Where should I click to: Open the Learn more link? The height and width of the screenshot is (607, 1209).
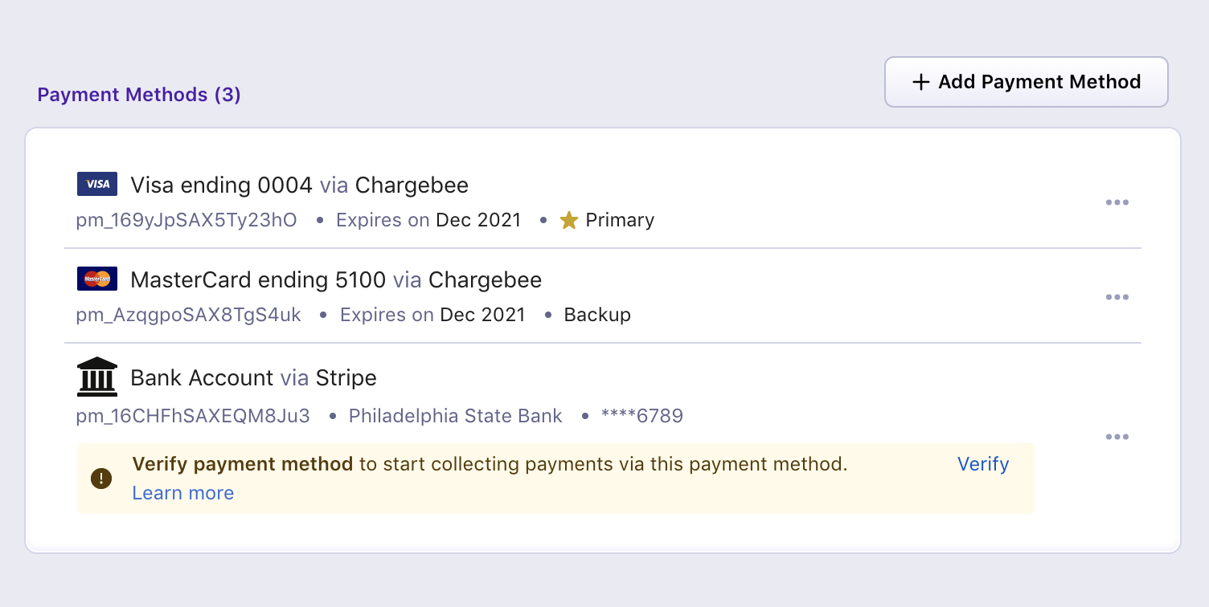[183, 493]
